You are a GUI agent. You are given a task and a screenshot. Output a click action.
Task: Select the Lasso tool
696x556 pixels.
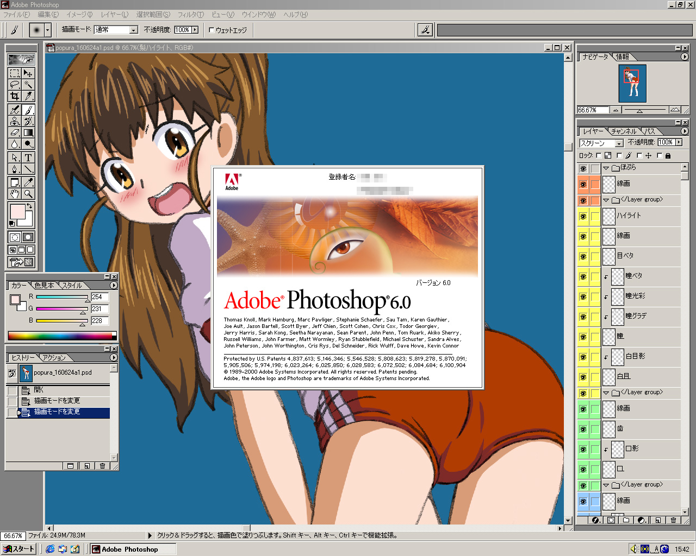tap(15, 85)
